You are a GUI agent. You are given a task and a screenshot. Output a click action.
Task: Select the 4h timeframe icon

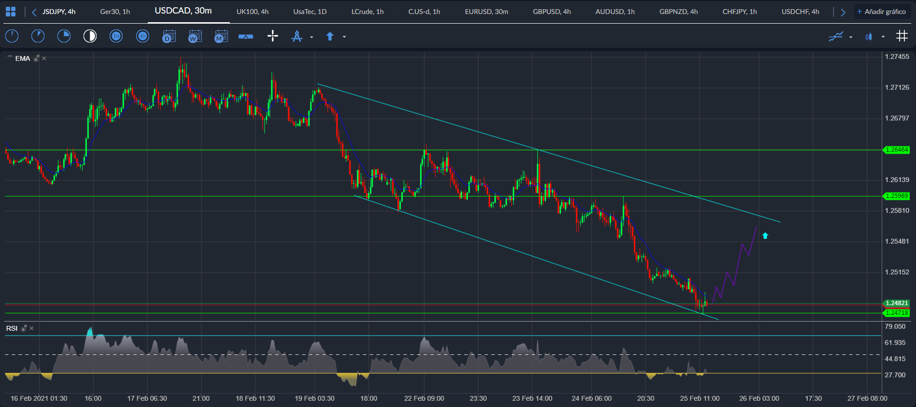pos(142,36)
